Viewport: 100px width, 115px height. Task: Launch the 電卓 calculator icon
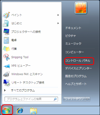point(6,40)
